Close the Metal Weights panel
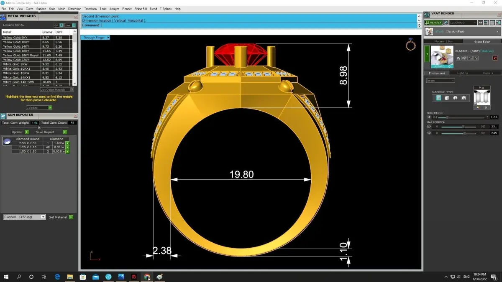 coord(75,17)
